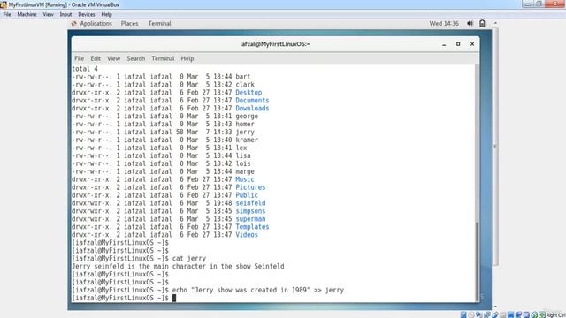This screenshot has height=318, width=566.
Task: Click the "marge" file name
Action: coord(245,171)
